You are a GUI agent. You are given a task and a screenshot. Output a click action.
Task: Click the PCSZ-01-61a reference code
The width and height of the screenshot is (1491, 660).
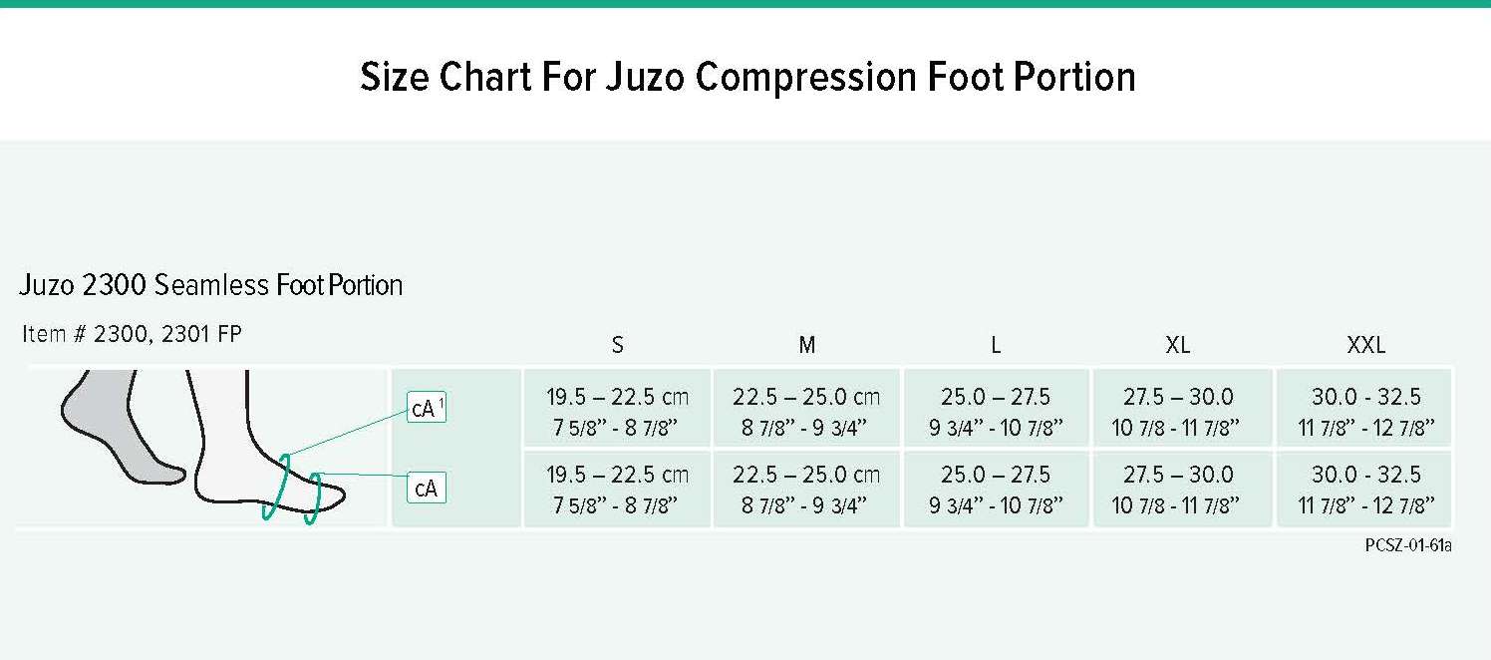(x=1408, y=546)
